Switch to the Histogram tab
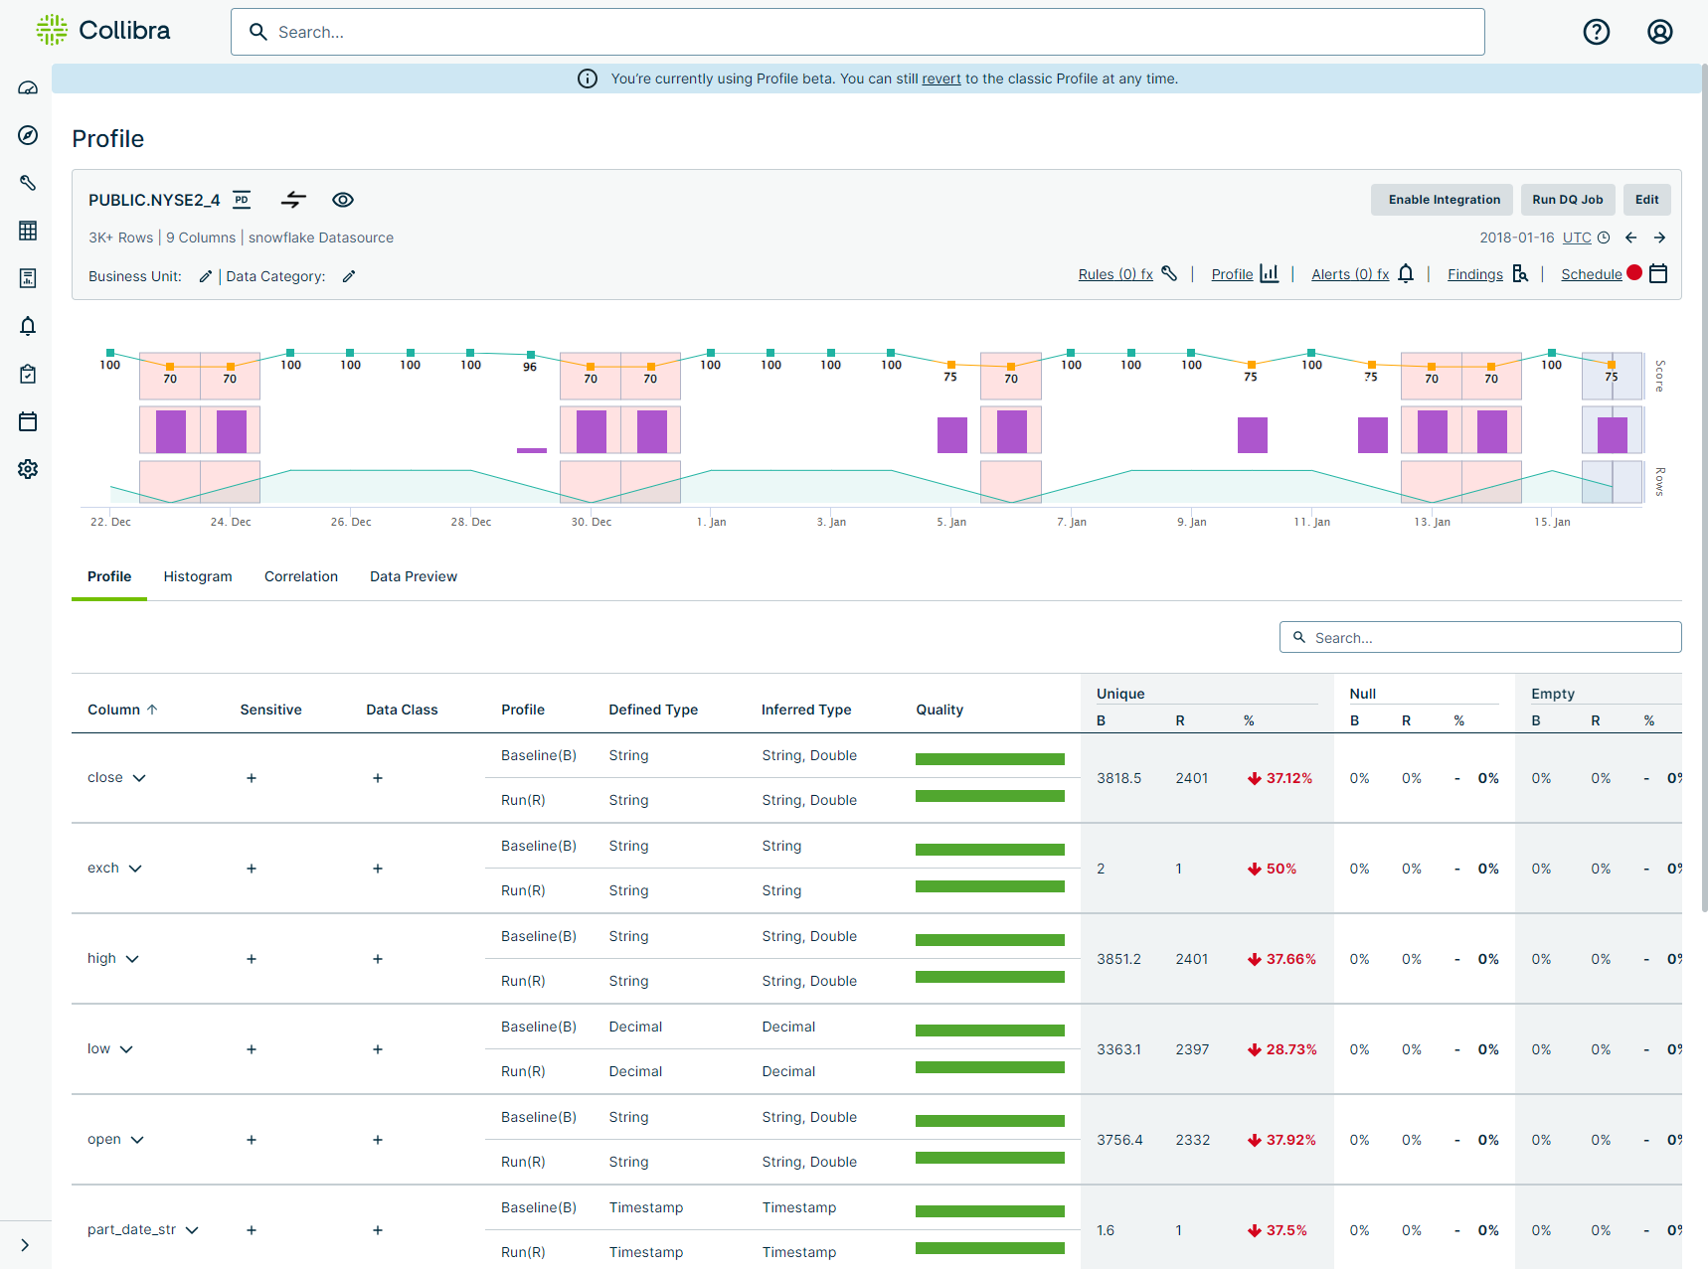Image resolution: width=1708 pixels, height=1269 pixels. (198, 576)
